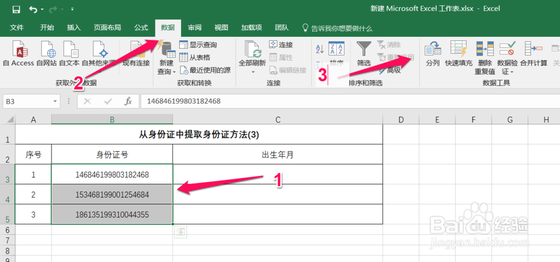This screenshot has height=262, width=560.
Task: Click 清除 filter button
Action: coord(389,45)
